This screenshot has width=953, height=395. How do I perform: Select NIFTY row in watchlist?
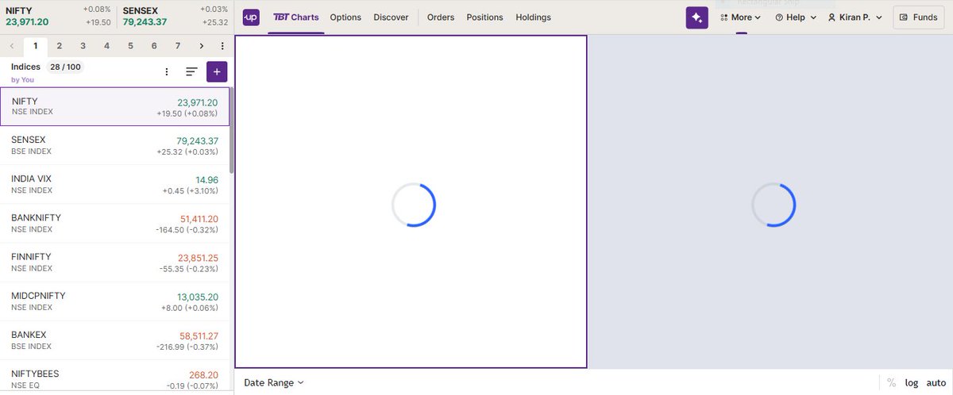tap(115, 106)
